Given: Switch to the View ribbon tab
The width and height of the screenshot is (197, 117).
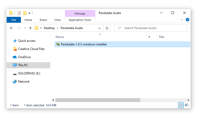Looking at the screenshot, I should pyautogui.click(x=57, y=20).
